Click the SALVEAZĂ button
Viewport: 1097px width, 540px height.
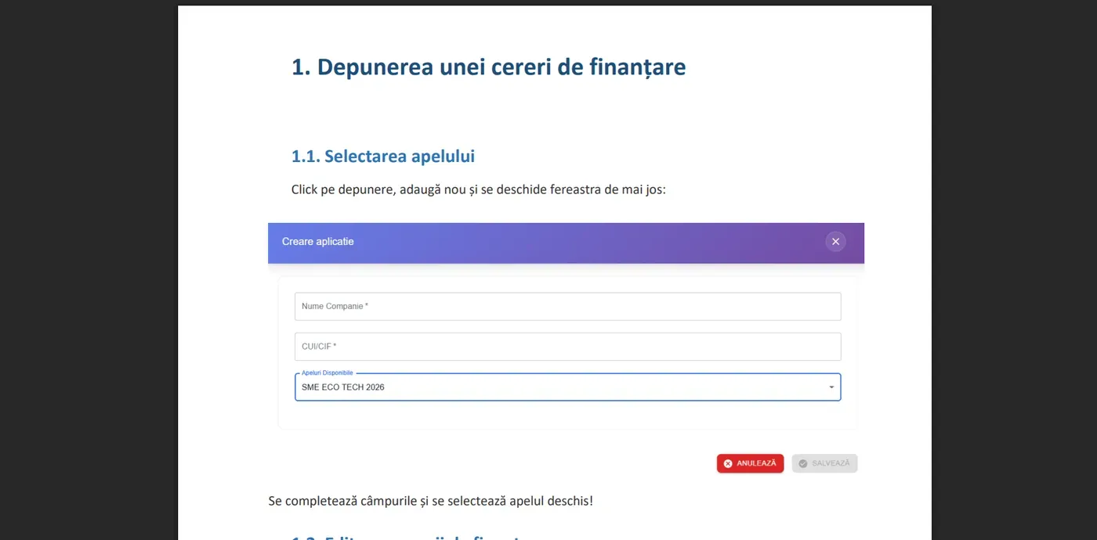(x=824, y=463)
